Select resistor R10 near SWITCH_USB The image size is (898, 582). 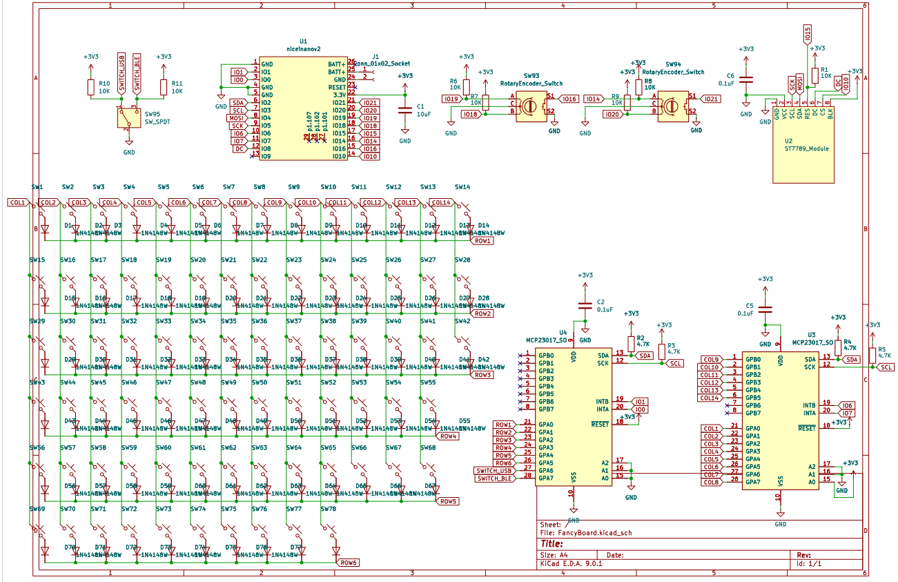coord(90,87)
